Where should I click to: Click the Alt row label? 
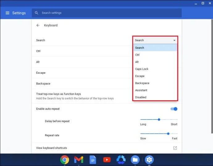point(38,62)
